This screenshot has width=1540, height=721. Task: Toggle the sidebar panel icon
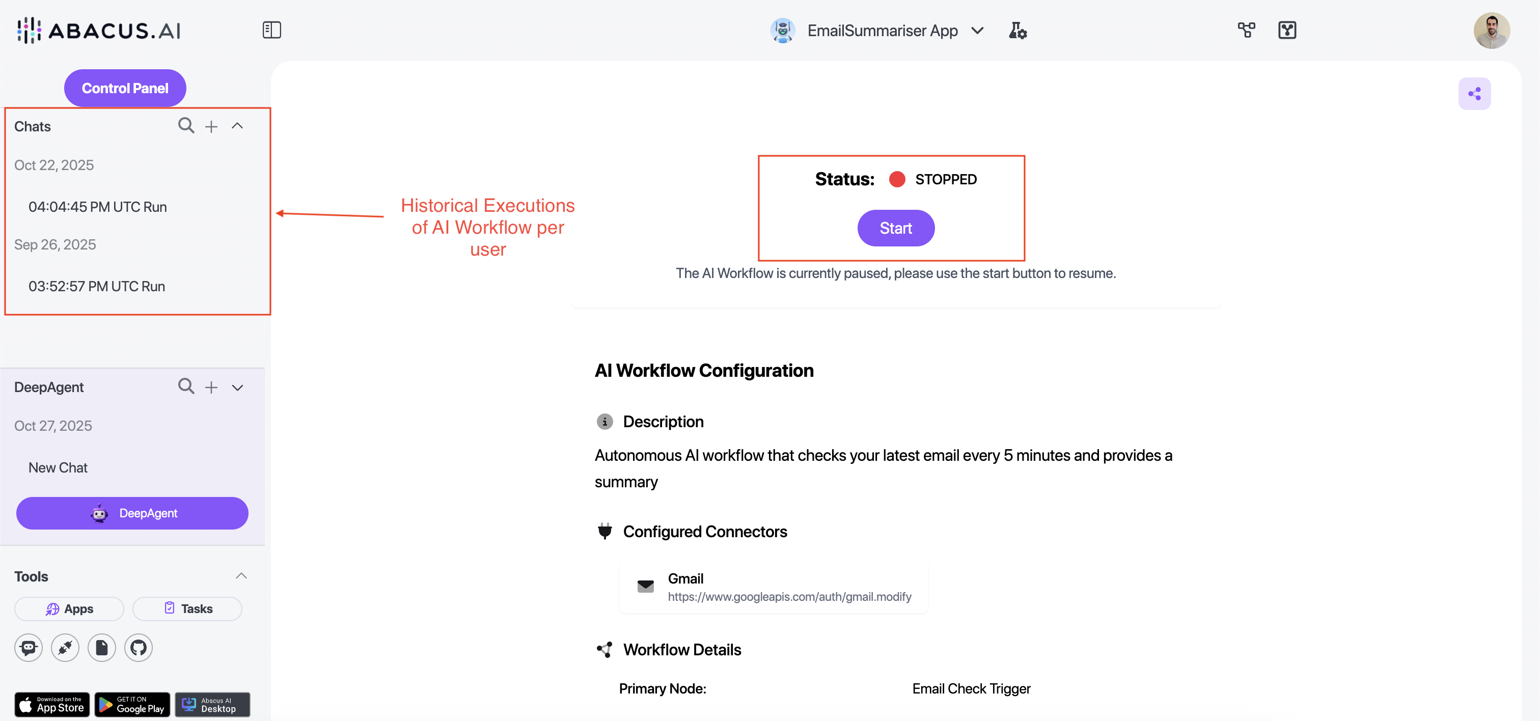click(271, 30)
